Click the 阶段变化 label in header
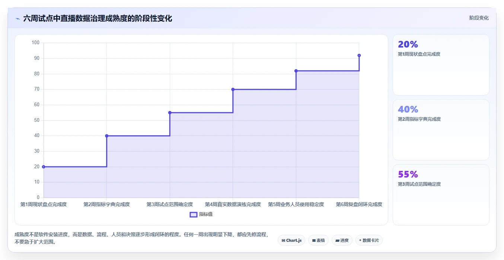Image resolution: width=504 pixels, height=260 pixels. pos(479,18)
